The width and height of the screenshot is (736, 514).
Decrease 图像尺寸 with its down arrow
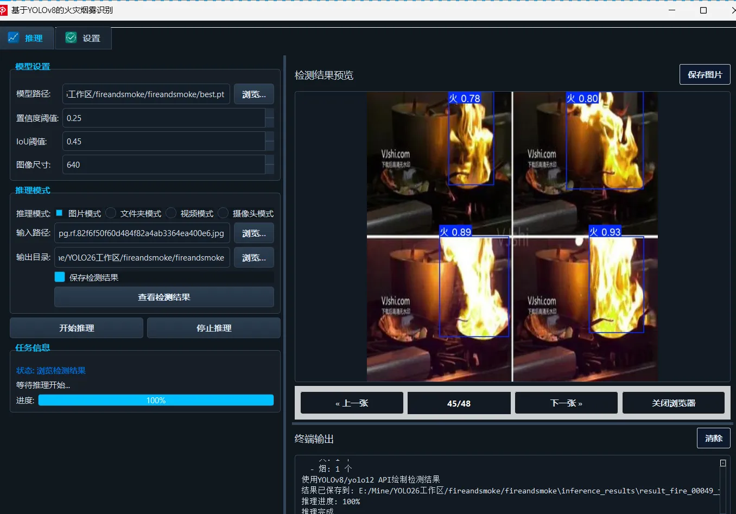(x=270, y=169)
